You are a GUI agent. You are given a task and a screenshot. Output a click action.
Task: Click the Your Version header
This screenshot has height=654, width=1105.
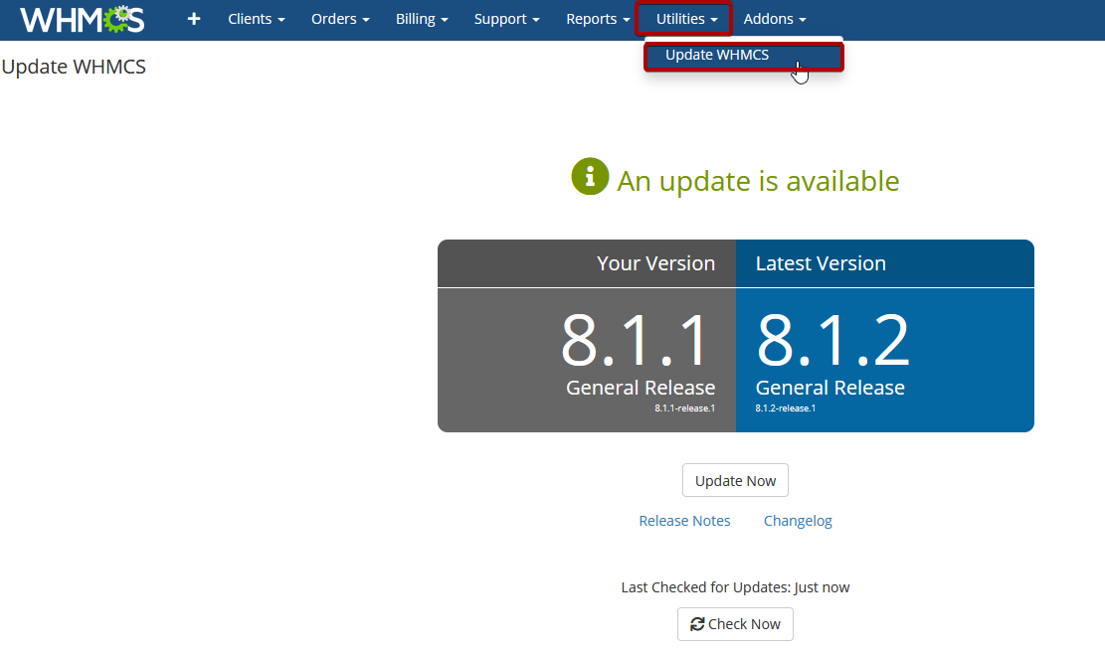[656, 263]
